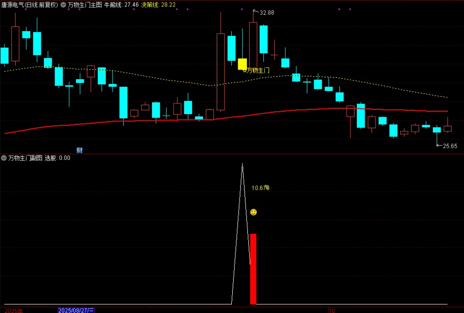The height and width of the screenshot is (313, 464).
Task: Click stock title 唐源电气 (日线 前复权)
Action: click(x=29, y=5)
